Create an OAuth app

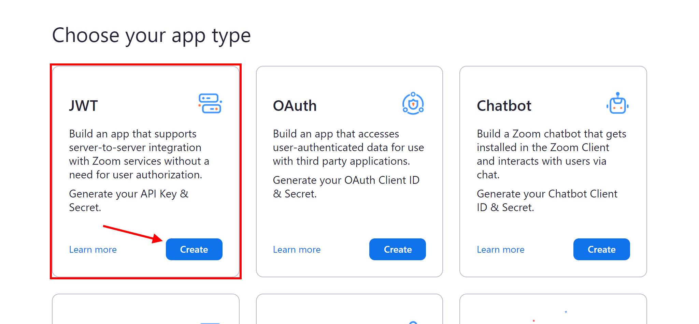coord(398,249)
